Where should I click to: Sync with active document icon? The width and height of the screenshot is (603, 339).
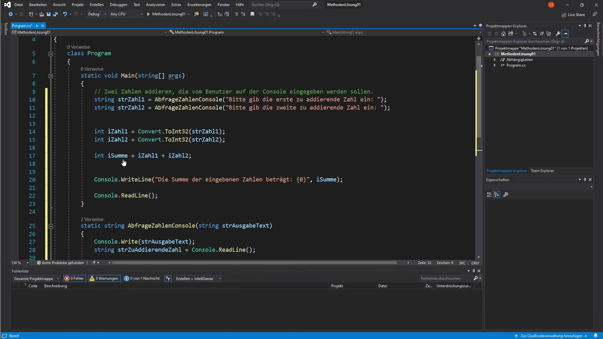point(535,34)
